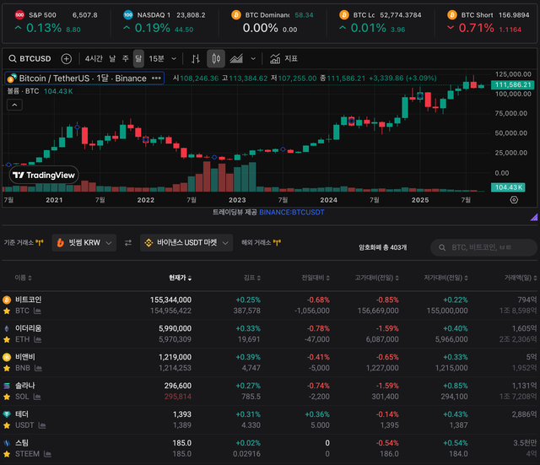Click the NASDAQ 100 ticker item
Image resolution: width=540 pixels, height=465 pixels.
click(x=165, y=22)
